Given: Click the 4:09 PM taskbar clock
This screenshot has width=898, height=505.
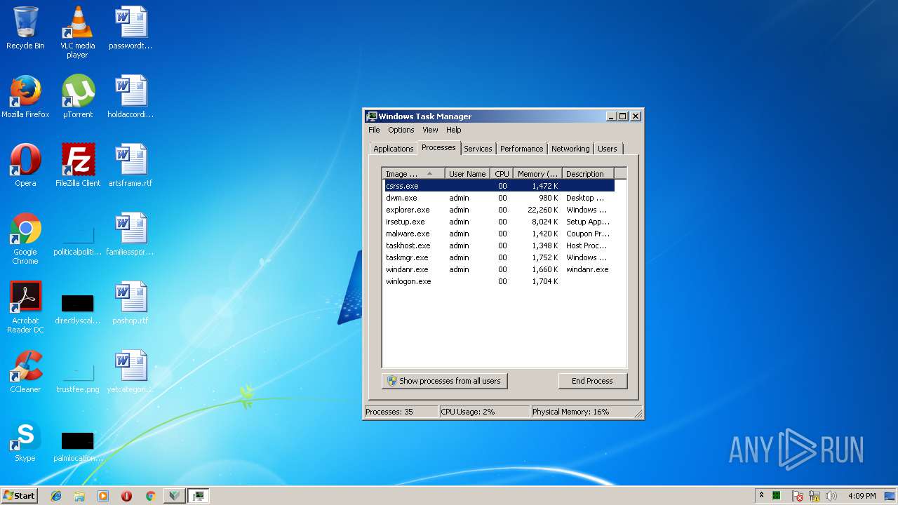Looking at the screenshot, I should pos(862,496).
